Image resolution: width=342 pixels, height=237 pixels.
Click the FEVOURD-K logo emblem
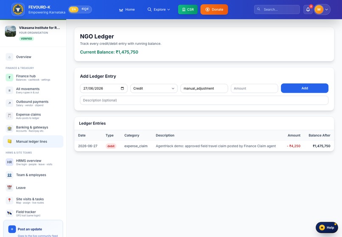tap(18, 10)
